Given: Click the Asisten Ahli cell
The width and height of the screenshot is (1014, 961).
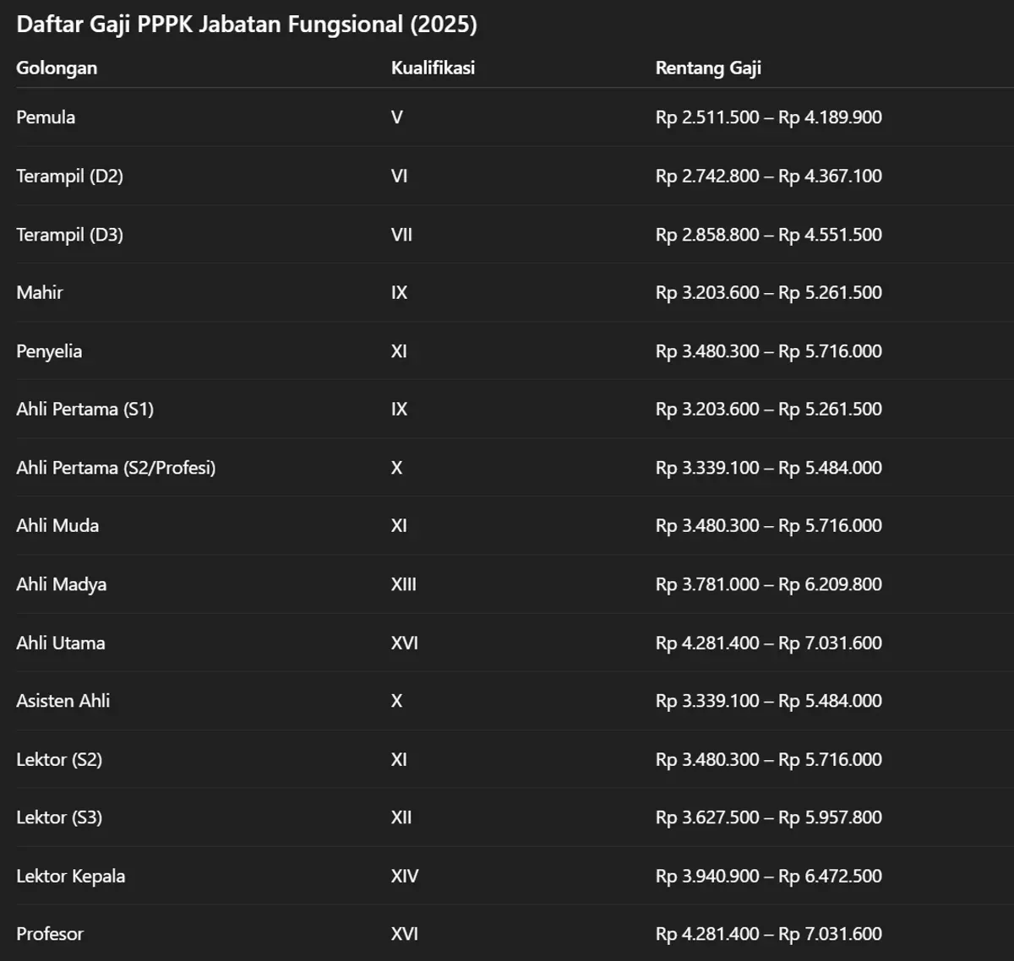Looking at the screenshot, I should point(63,701).
